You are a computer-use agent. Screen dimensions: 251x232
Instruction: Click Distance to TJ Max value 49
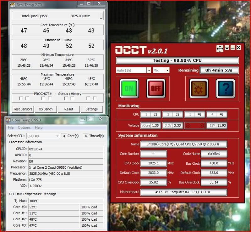[46, 46]
